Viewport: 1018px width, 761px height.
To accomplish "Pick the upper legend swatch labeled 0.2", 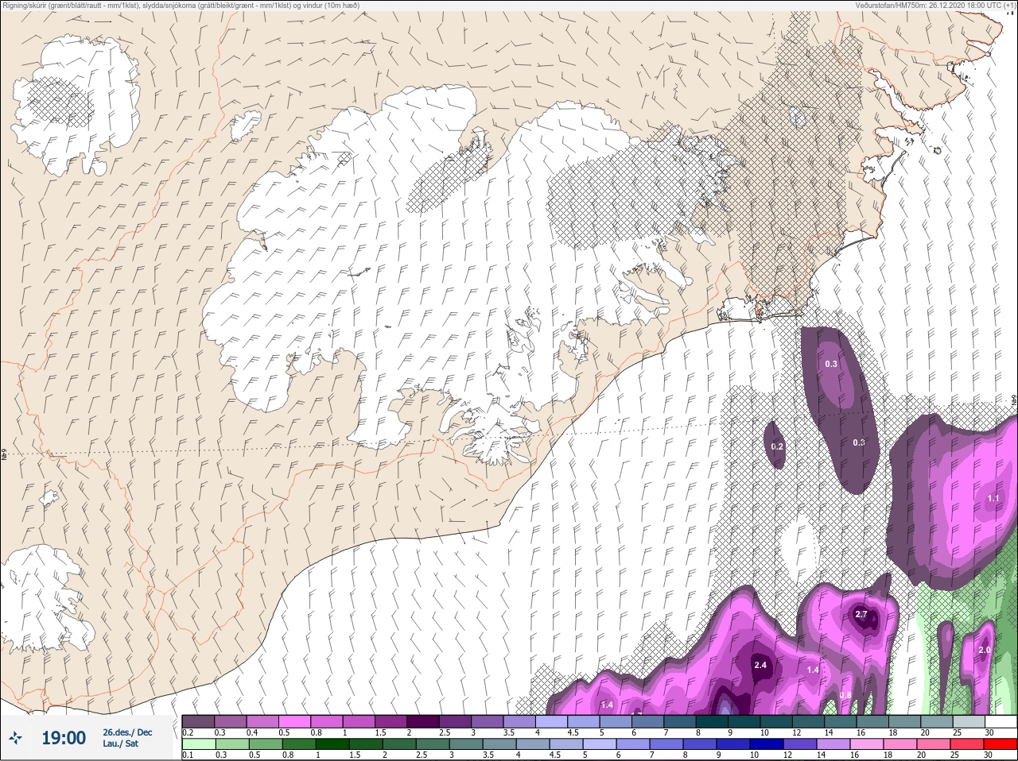I will click(x=198, y=721).
